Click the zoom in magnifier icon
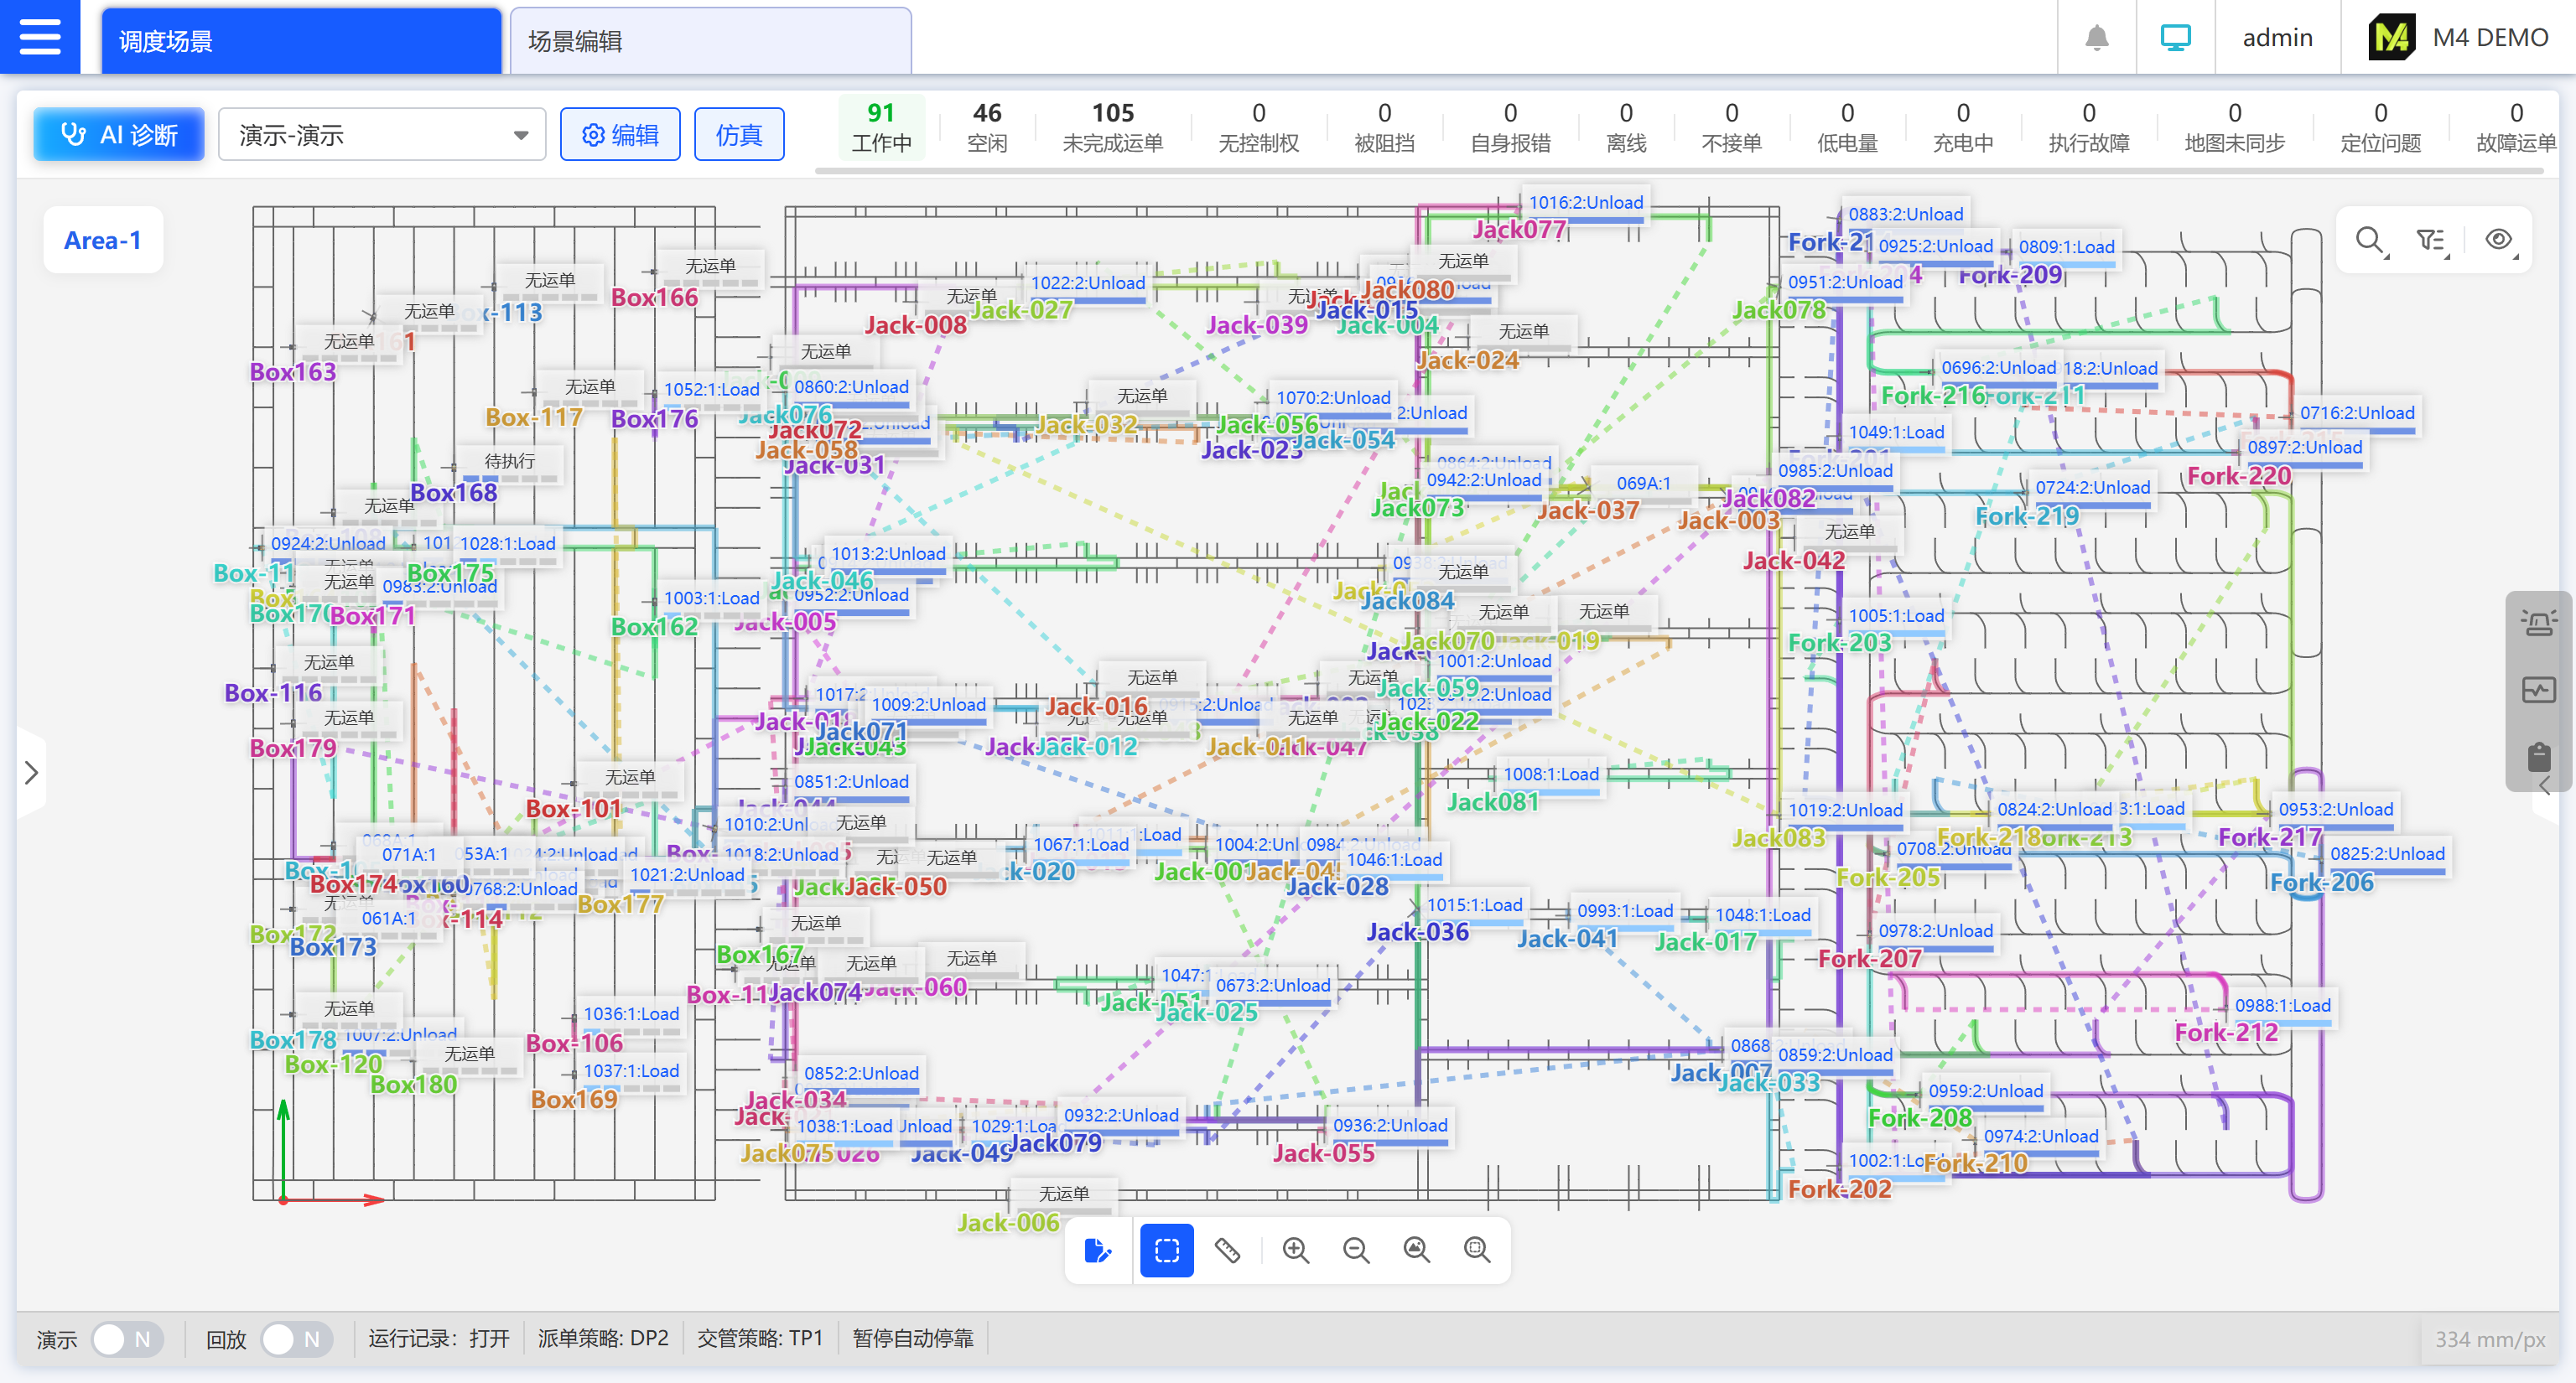Image resolution: width=2576 pixels, height=1383 pixels. click(1296, 1250)
